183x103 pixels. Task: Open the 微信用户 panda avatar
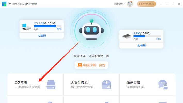click(130, 4)
